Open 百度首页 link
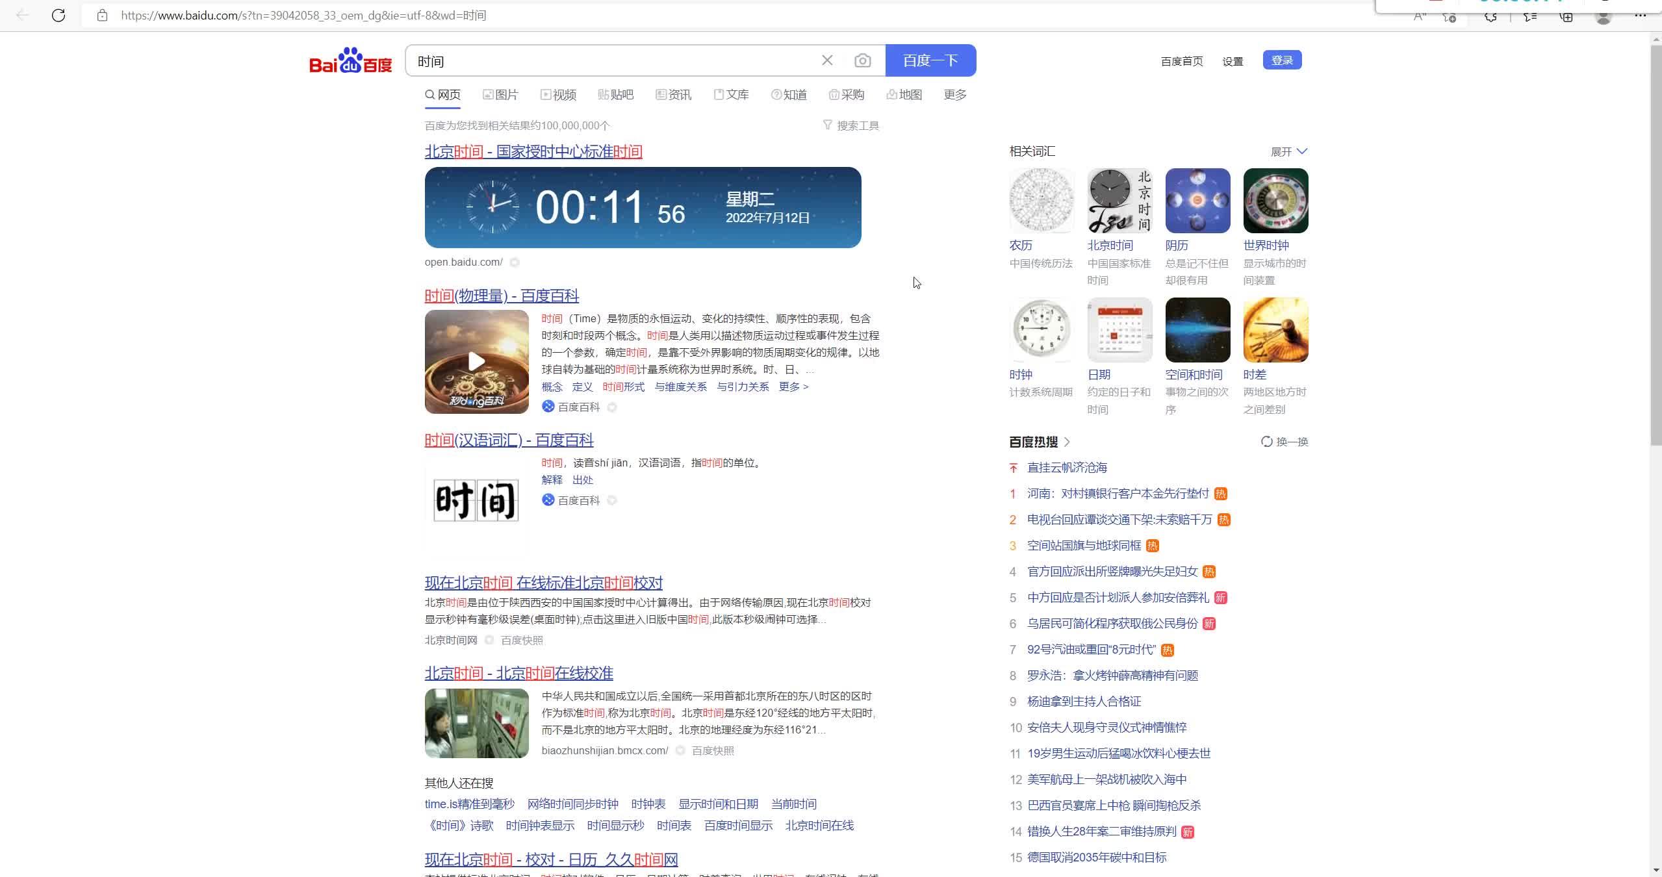 point(1181,61)
